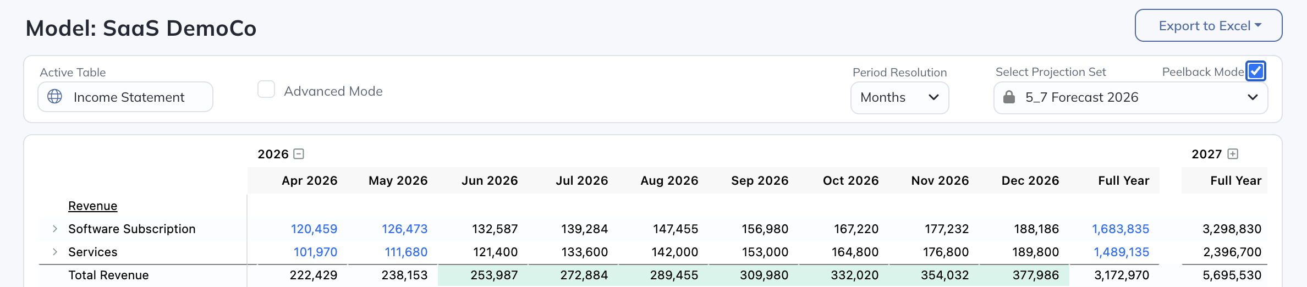Select the Services row label

(92, 252)
